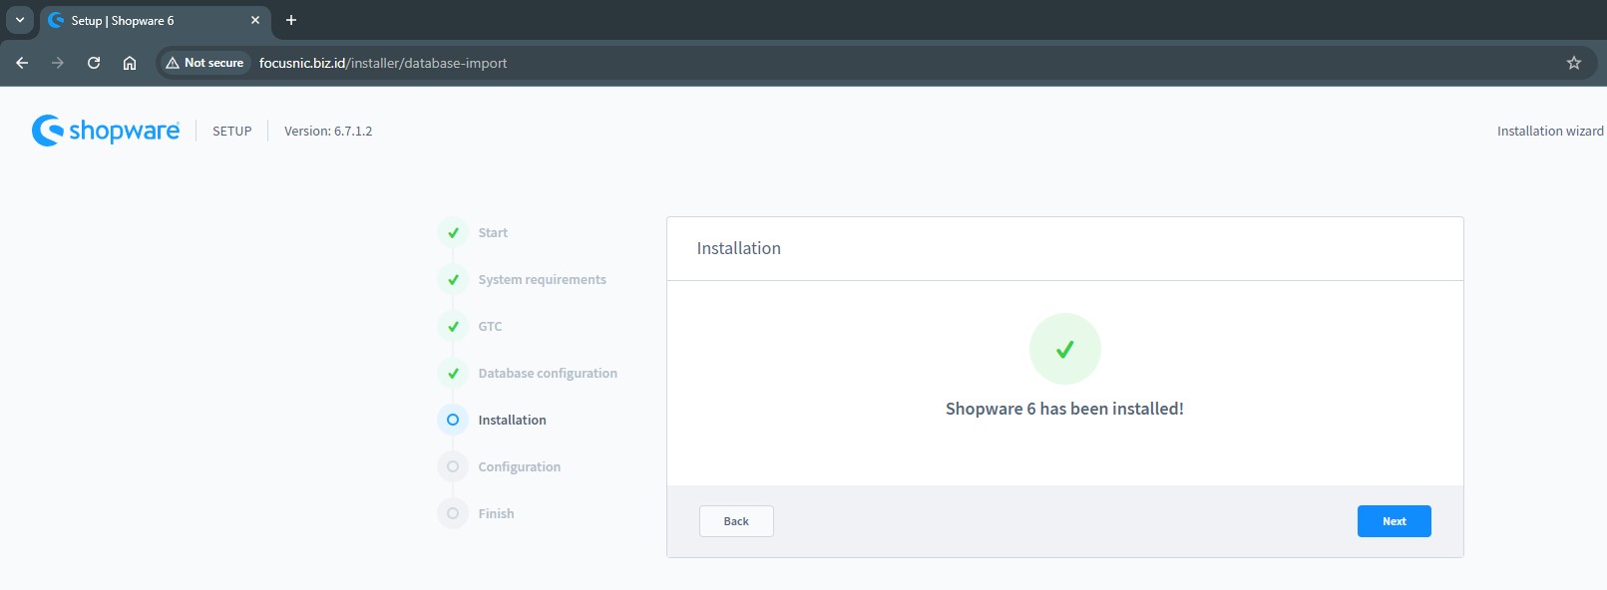
Task: Open the tab search dropdown arrow
Action: tap(20, 20)
